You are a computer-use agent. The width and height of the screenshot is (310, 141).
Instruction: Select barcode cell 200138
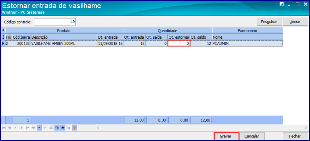click(x=21, y=43)
